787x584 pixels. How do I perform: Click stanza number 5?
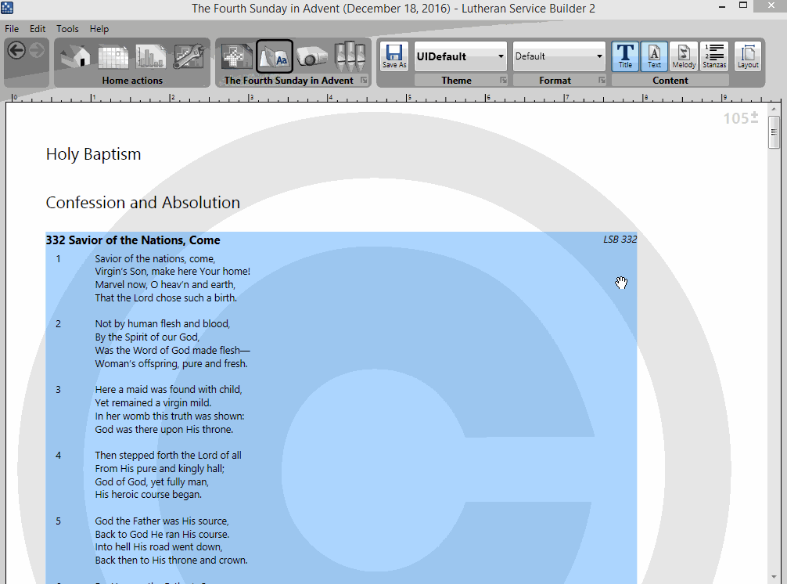pyautogui.click(x=58, y=521)
